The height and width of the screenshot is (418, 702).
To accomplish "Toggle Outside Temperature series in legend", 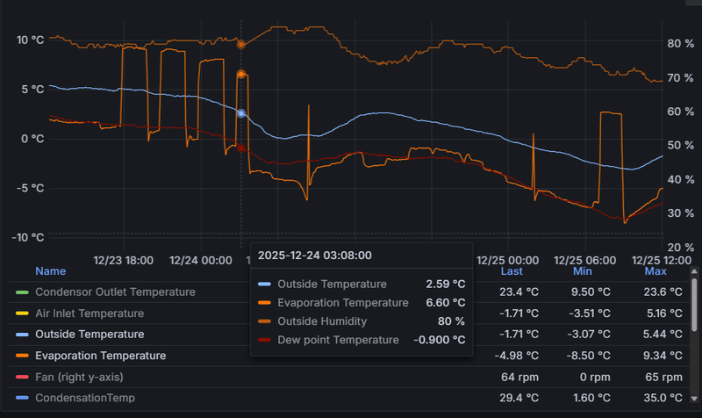I will pyautogui.click(x=90, y=335).
